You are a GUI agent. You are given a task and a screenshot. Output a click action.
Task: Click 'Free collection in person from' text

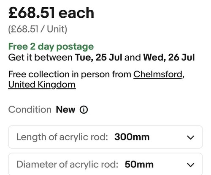click(70, 74)
